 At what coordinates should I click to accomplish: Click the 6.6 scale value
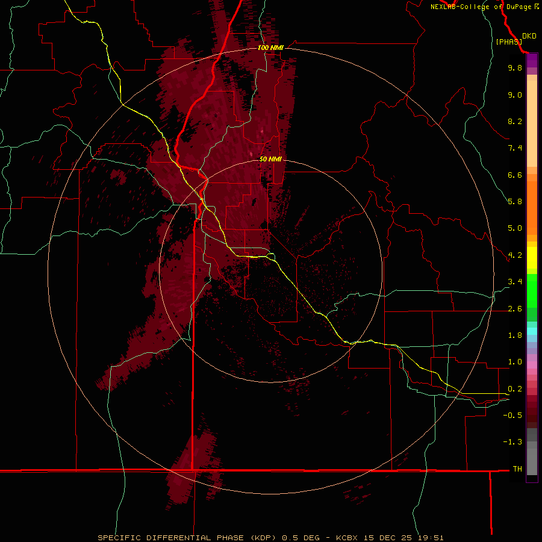click(x=515, y=175)
